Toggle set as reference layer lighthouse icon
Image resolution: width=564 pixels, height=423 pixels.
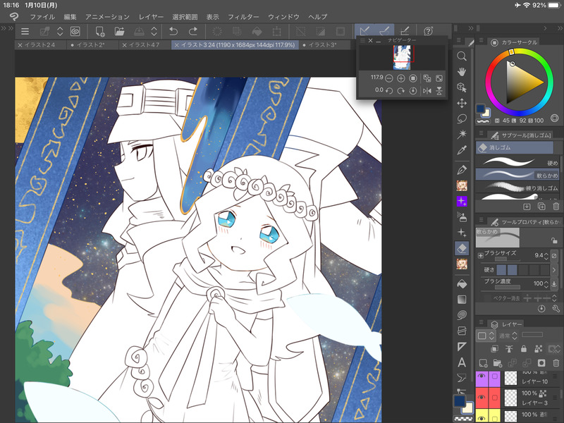(509, 348)
